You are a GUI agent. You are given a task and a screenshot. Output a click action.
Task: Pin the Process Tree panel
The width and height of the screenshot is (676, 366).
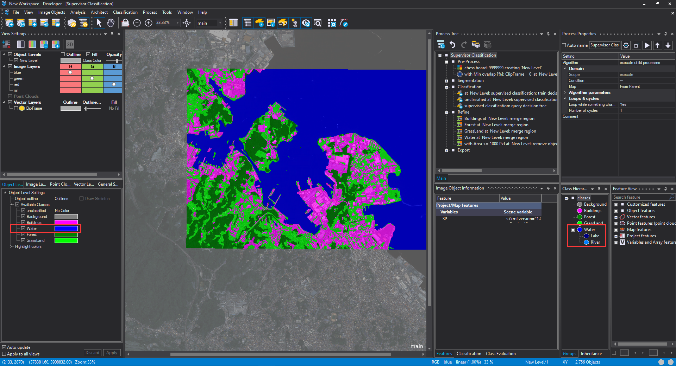click(x=548, y=34)
